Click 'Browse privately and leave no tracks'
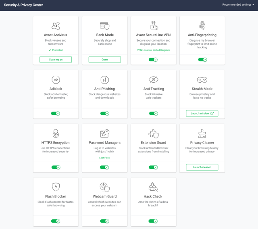 pos(202,96)
